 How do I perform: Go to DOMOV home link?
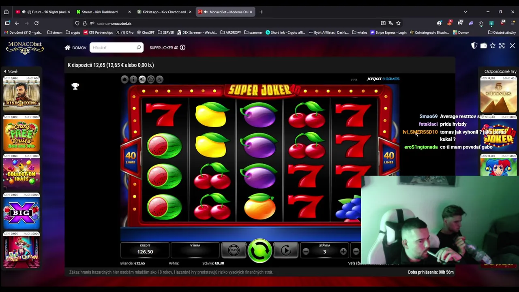pos(75,47)
